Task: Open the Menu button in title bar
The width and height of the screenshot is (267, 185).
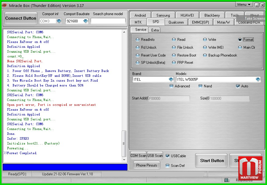Action: 244,5
